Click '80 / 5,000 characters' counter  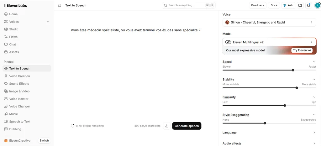[147, 126]
